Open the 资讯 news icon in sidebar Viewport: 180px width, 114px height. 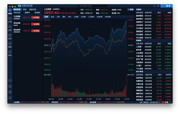click(x=10, y=35)
